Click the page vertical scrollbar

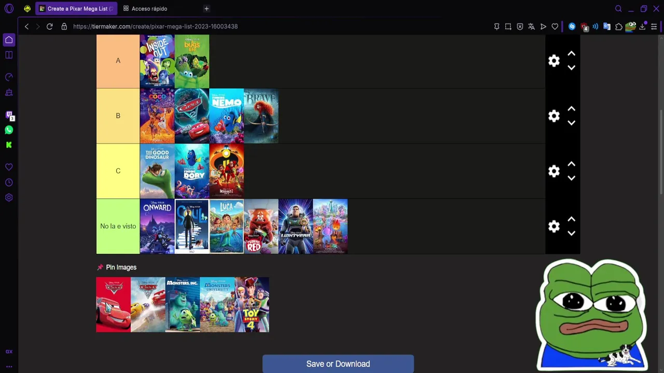pyautogui.click(x=661, y=153)
